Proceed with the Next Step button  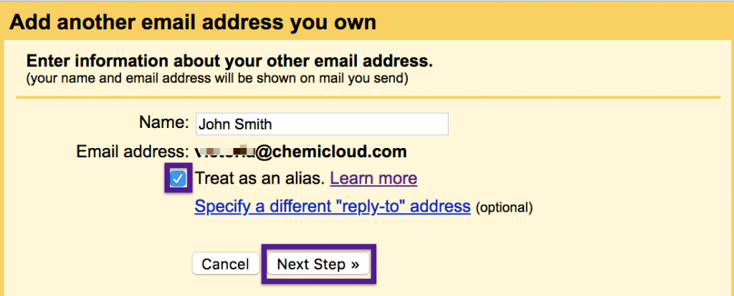[x=318, y=264]
